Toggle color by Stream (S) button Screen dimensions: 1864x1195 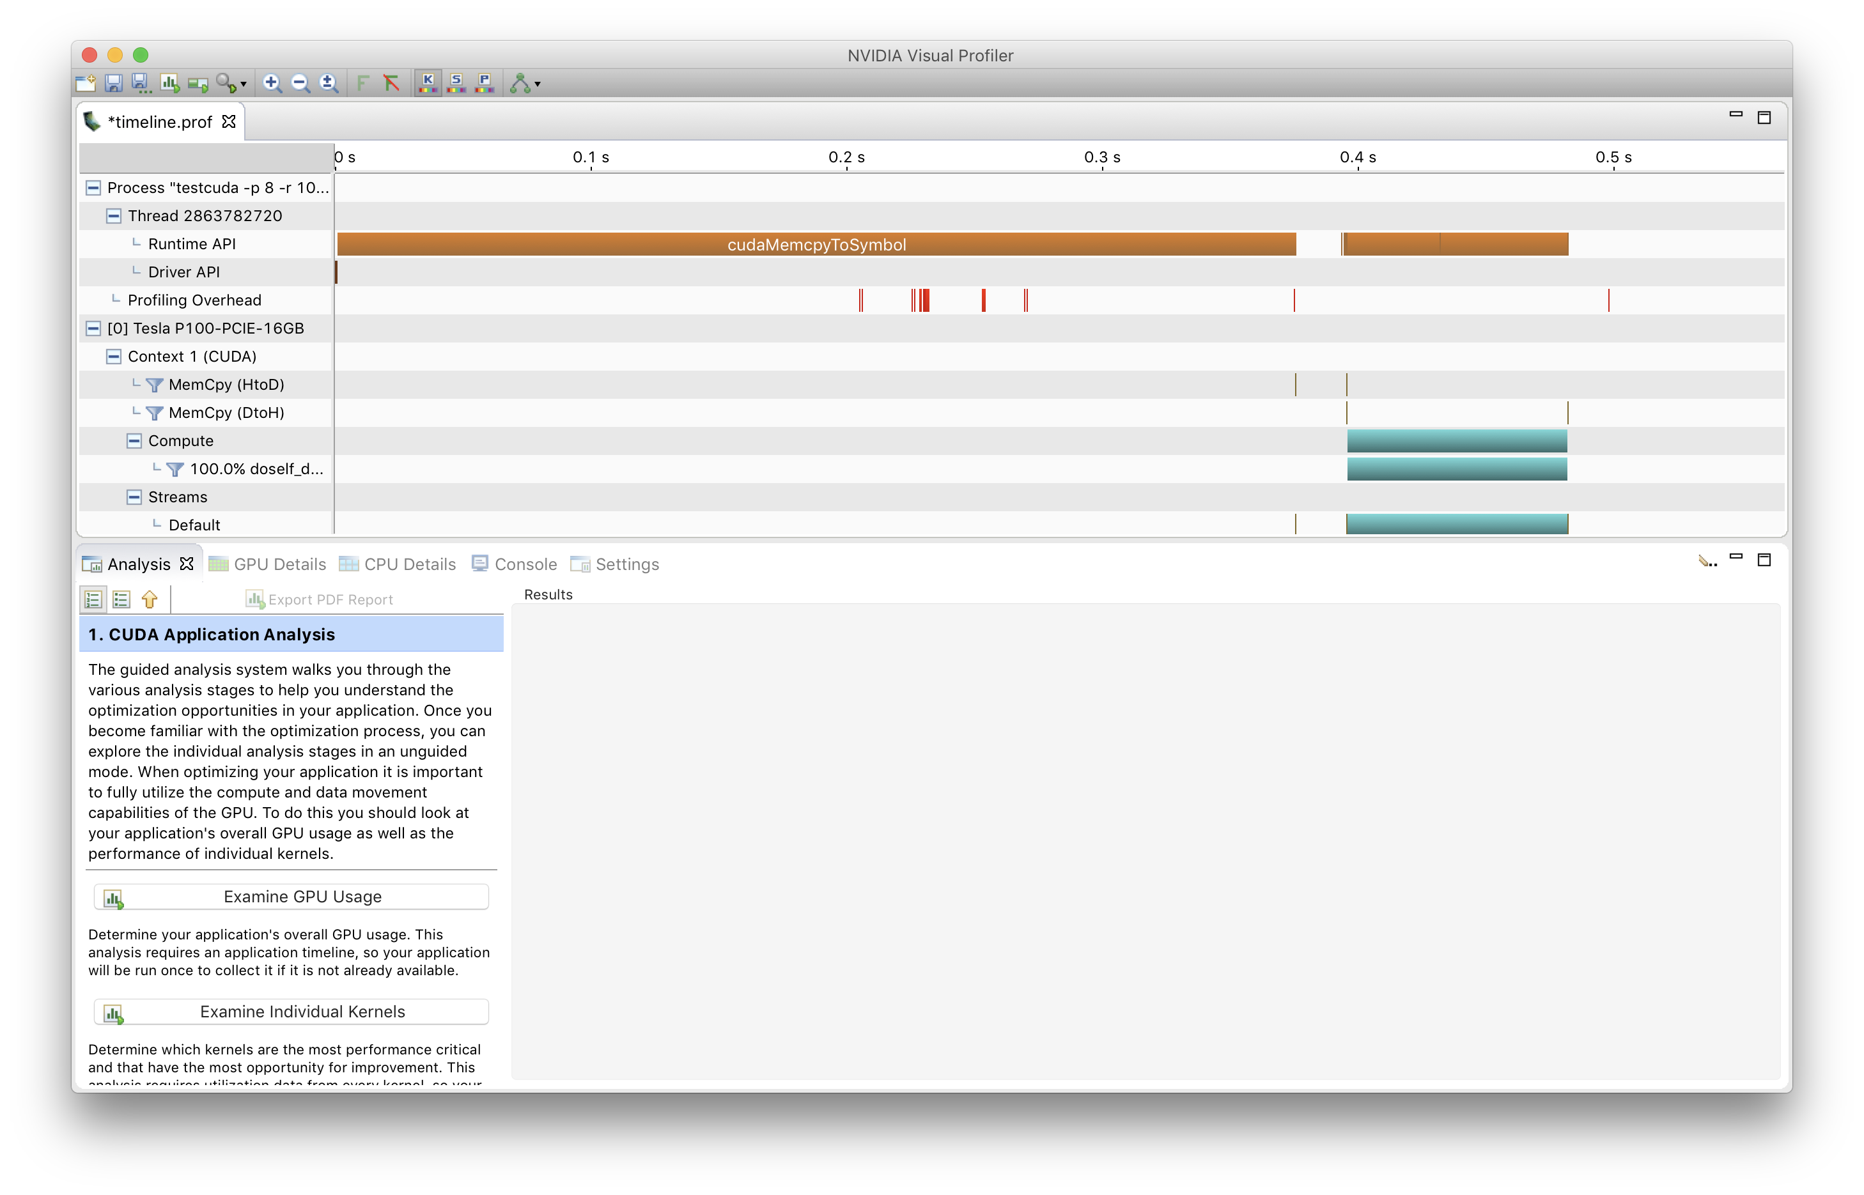(456, 82)
